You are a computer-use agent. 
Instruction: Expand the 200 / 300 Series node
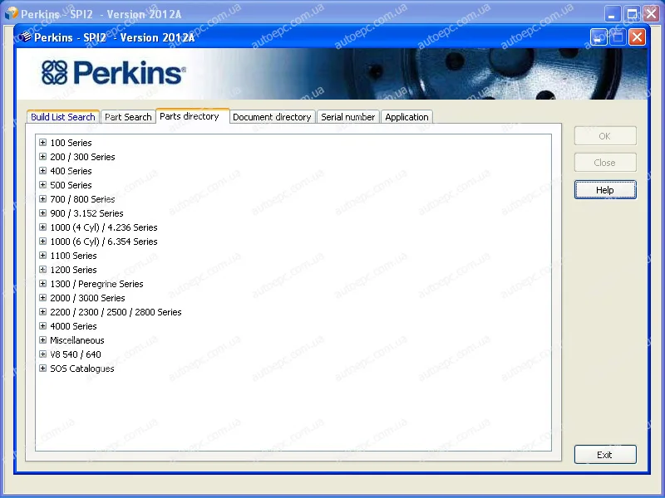coord(43,156)
